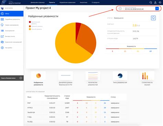The width and height of the screenshot is (163, 126).
Task: Click the PL/SQL row in language table
Action: (x=76, y=122)
